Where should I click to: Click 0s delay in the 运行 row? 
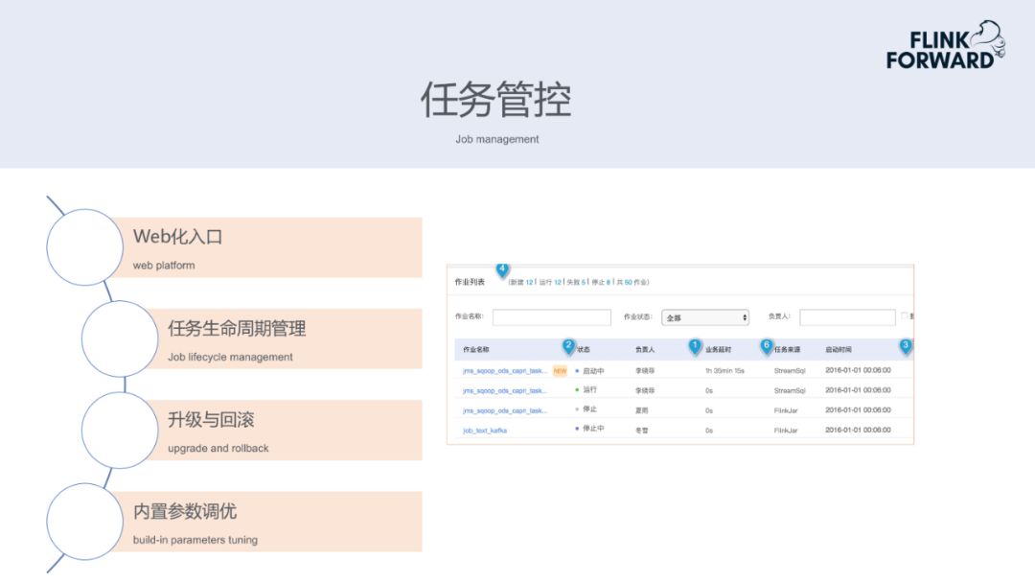709,391
